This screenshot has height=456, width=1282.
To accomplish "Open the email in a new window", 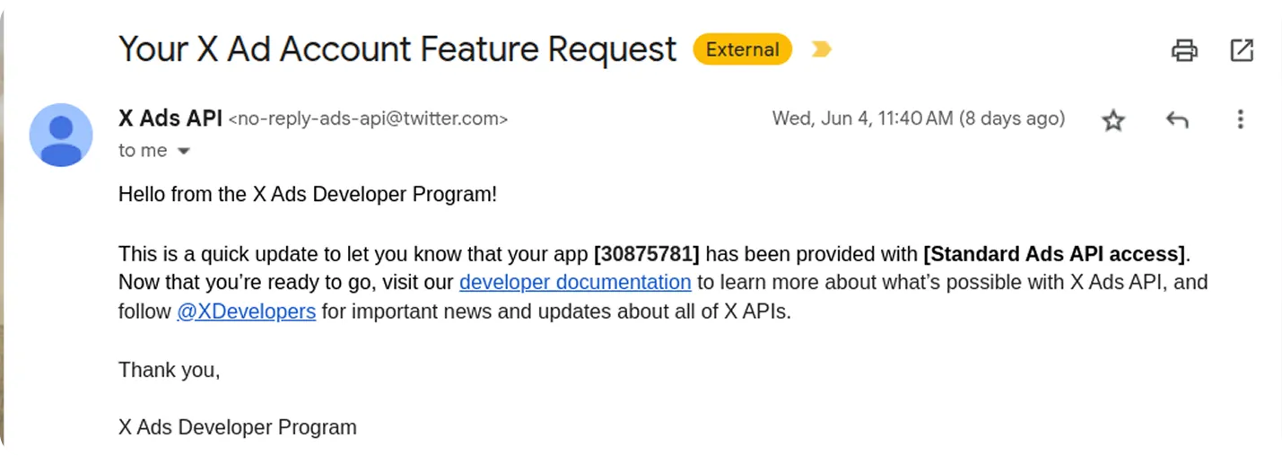I will point(1242,50).
